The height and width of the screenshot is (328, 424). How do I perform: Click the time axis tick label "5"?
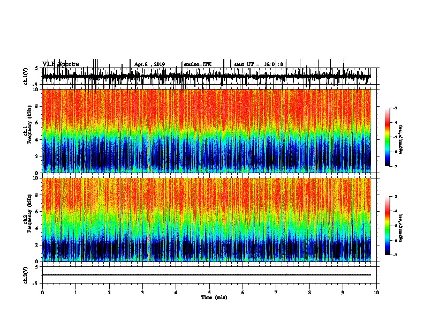[x=209, y=293]
